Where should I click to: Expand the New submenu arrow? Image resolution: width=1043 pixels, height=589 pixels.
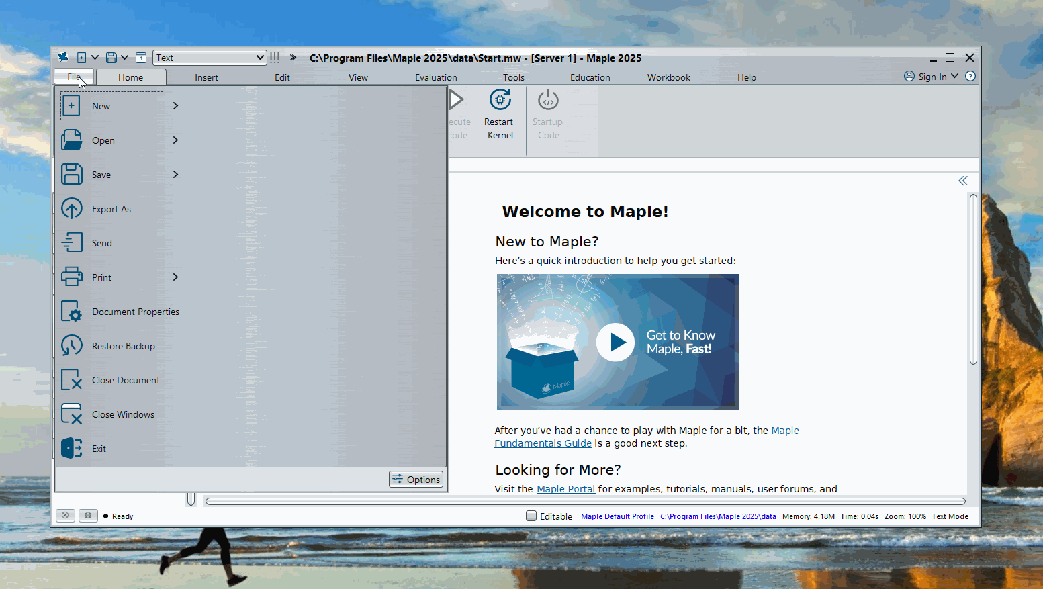(x=175, y=106)
